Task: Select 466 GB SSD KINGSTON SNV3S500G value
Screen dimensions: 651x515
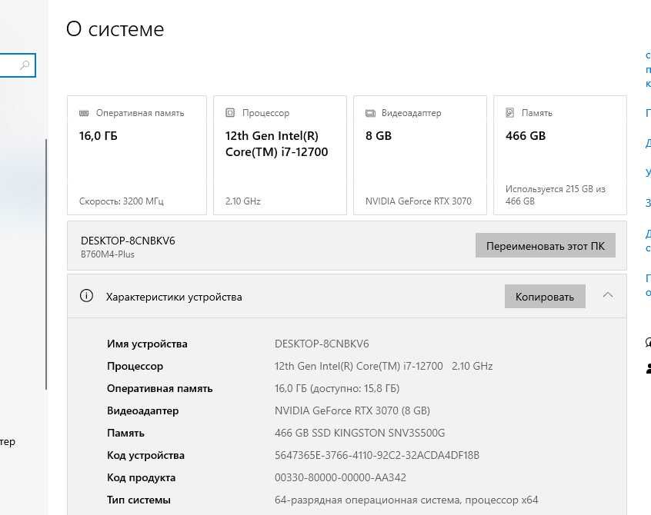Action: [x=360, y=434]
